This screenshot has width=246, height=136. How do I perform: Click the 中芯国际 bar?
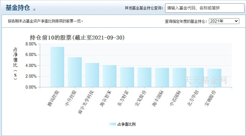[x=179, y=77]
